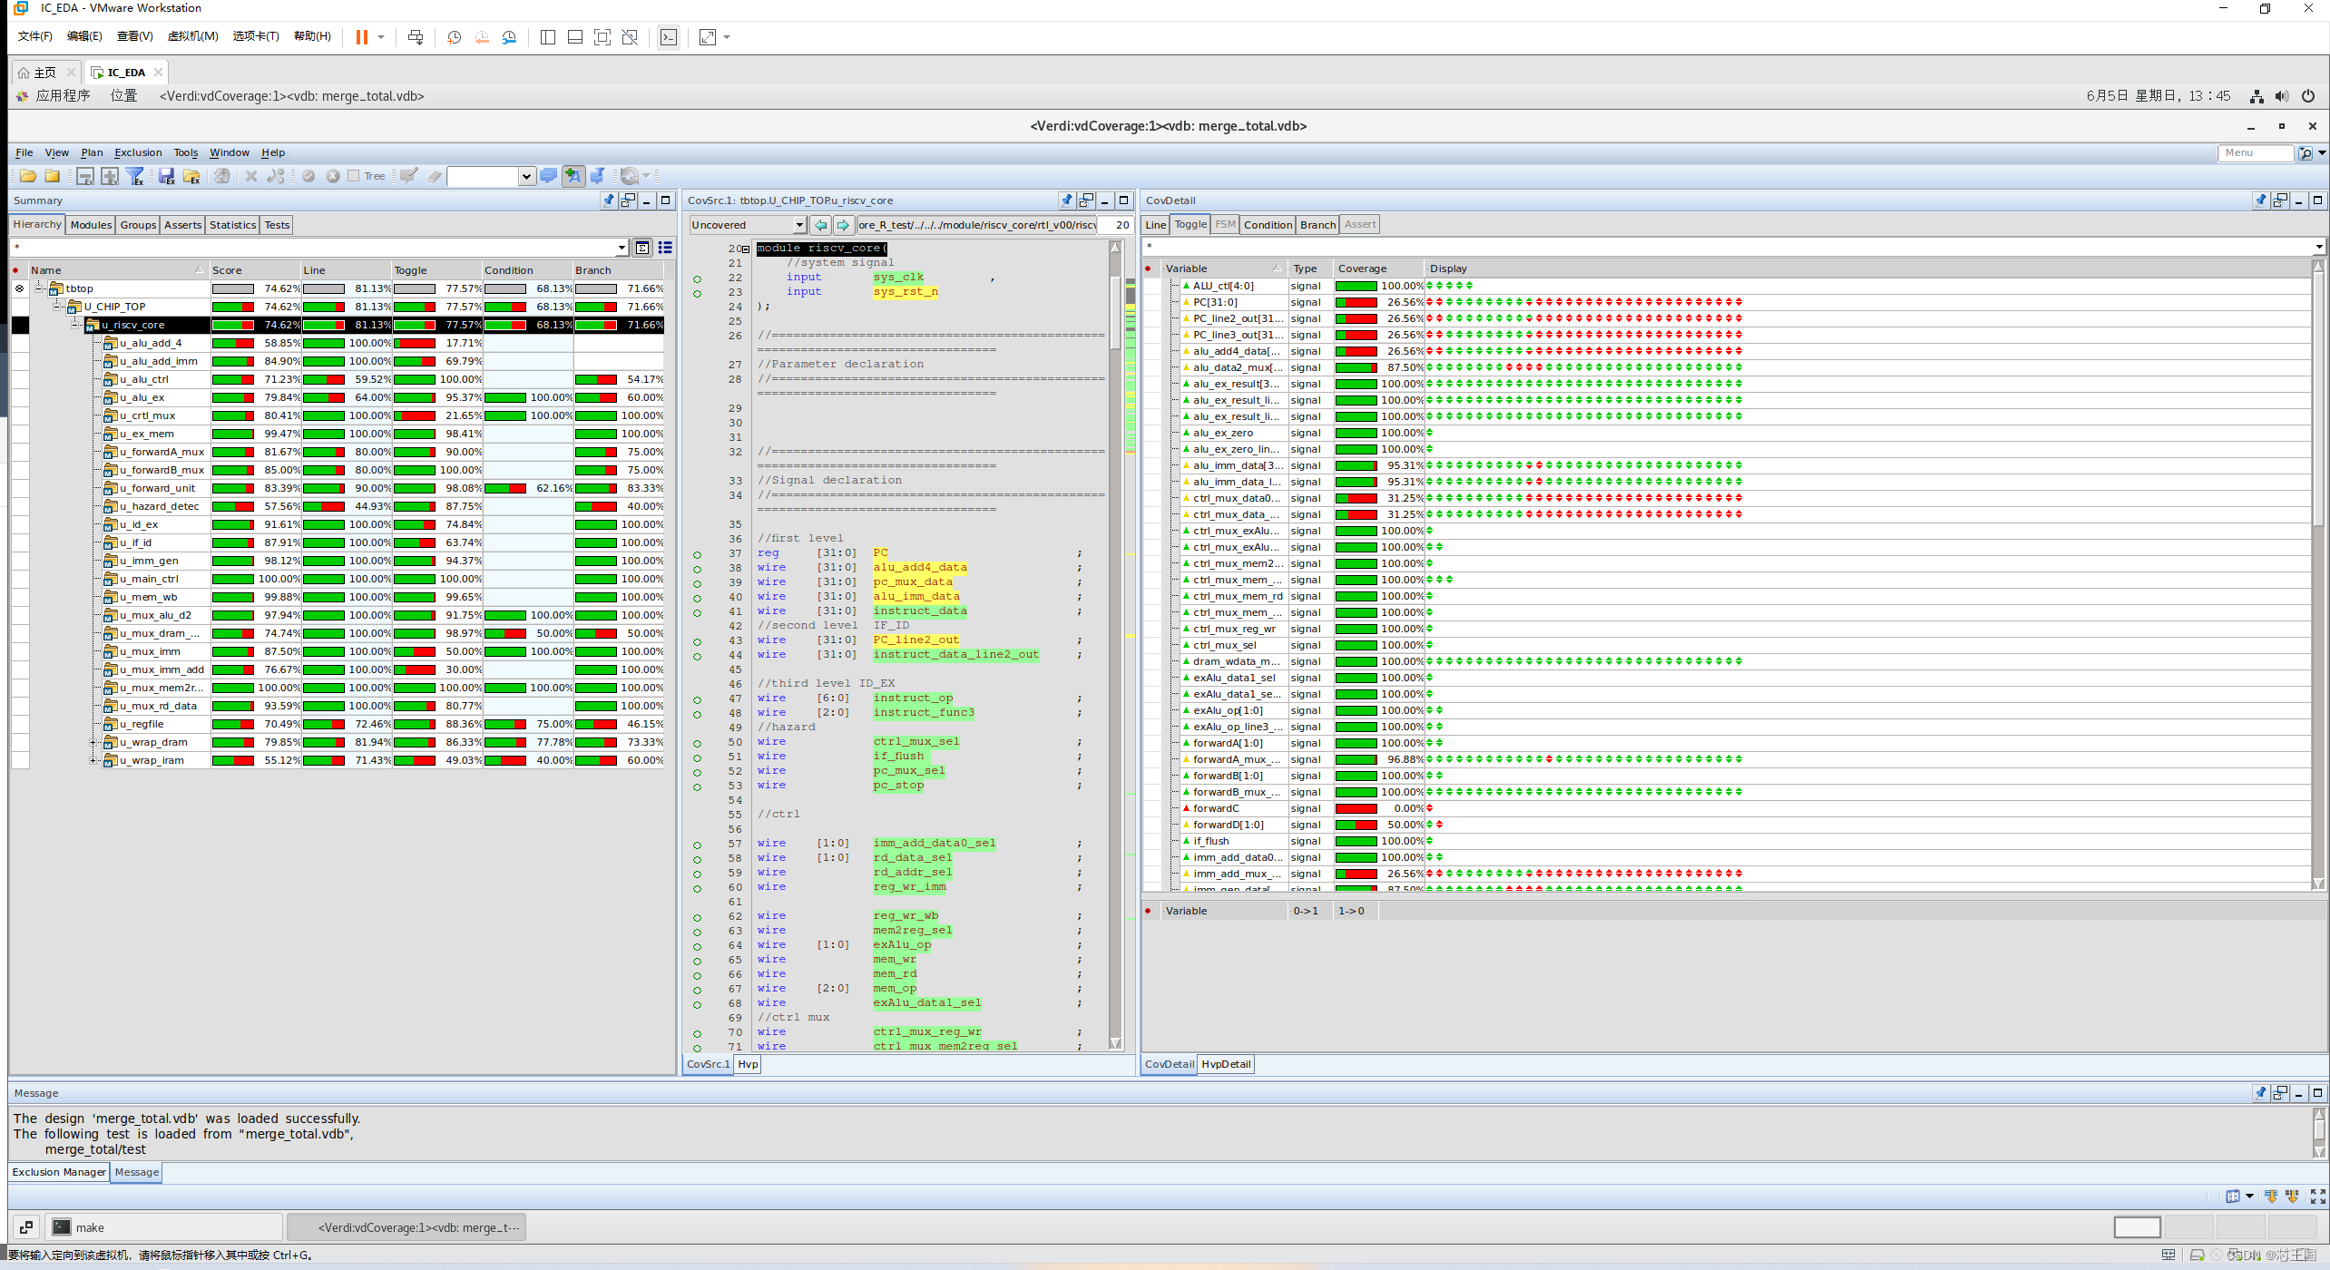Open the Summary filter dropdown arrow
Viewport: 2330px width, 1270px height.
[x=622, y=248]
